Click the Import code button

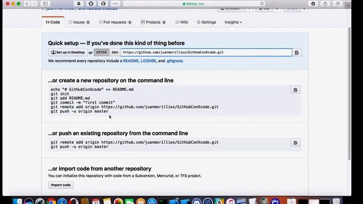[x=61, y=185]
